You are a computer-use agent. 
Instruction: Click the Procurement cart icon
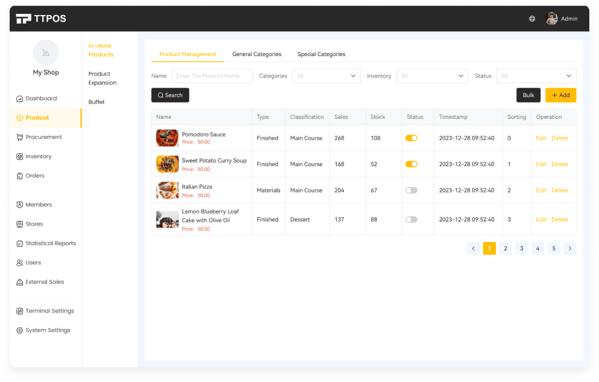pyautogui.click(x=19, y=138)
